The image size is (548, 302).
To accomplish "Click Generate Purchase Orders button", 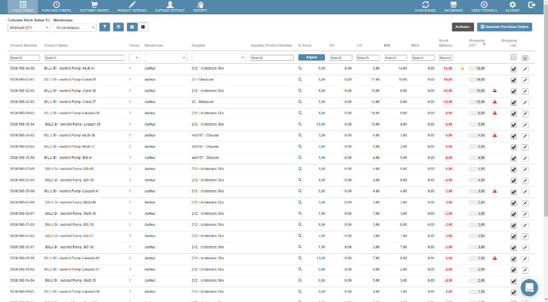I will [x=504, y=27].
